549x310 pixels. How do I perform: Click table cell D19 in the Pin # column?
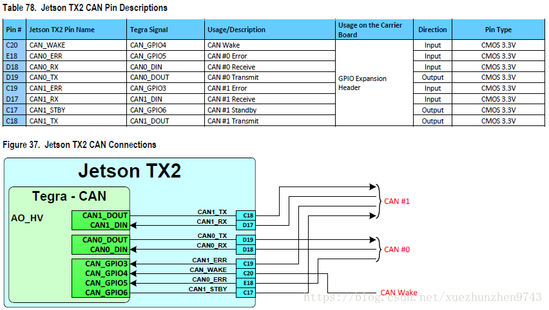14,77
